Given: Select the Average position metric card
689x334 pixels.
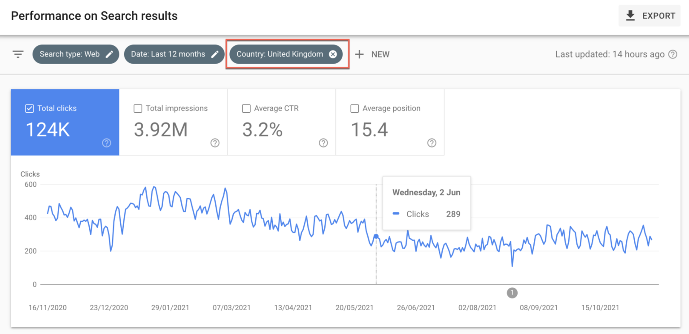Looking at the screenshot, I should 389,122.
